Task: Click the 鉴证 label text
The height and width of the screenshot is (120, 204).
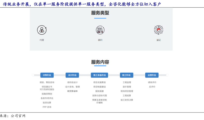Action: click(159, 40)
